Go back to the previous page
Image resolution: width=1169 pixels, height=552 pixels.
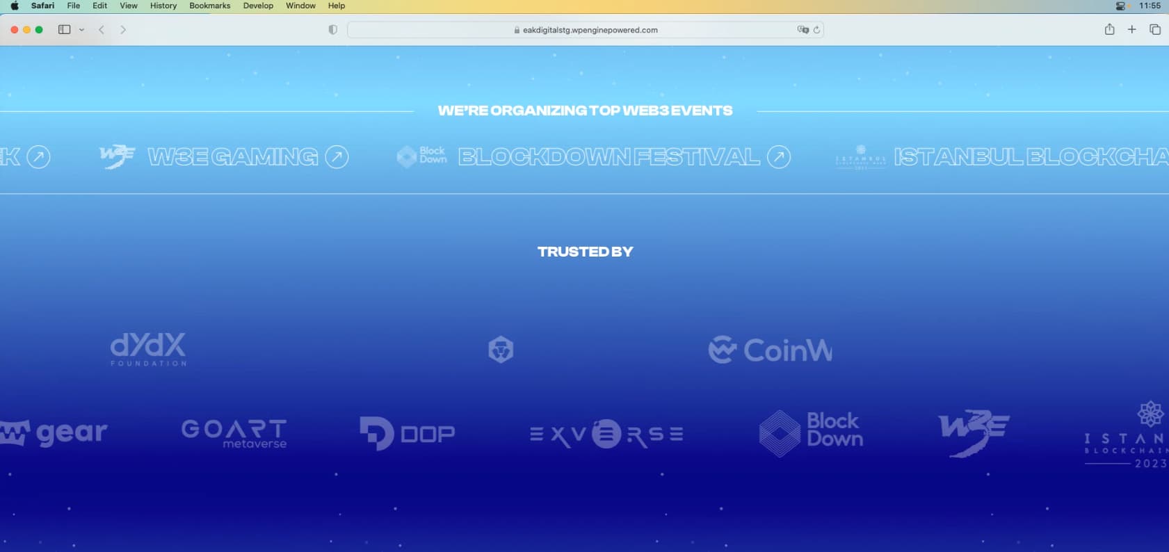tap(102, 30)
